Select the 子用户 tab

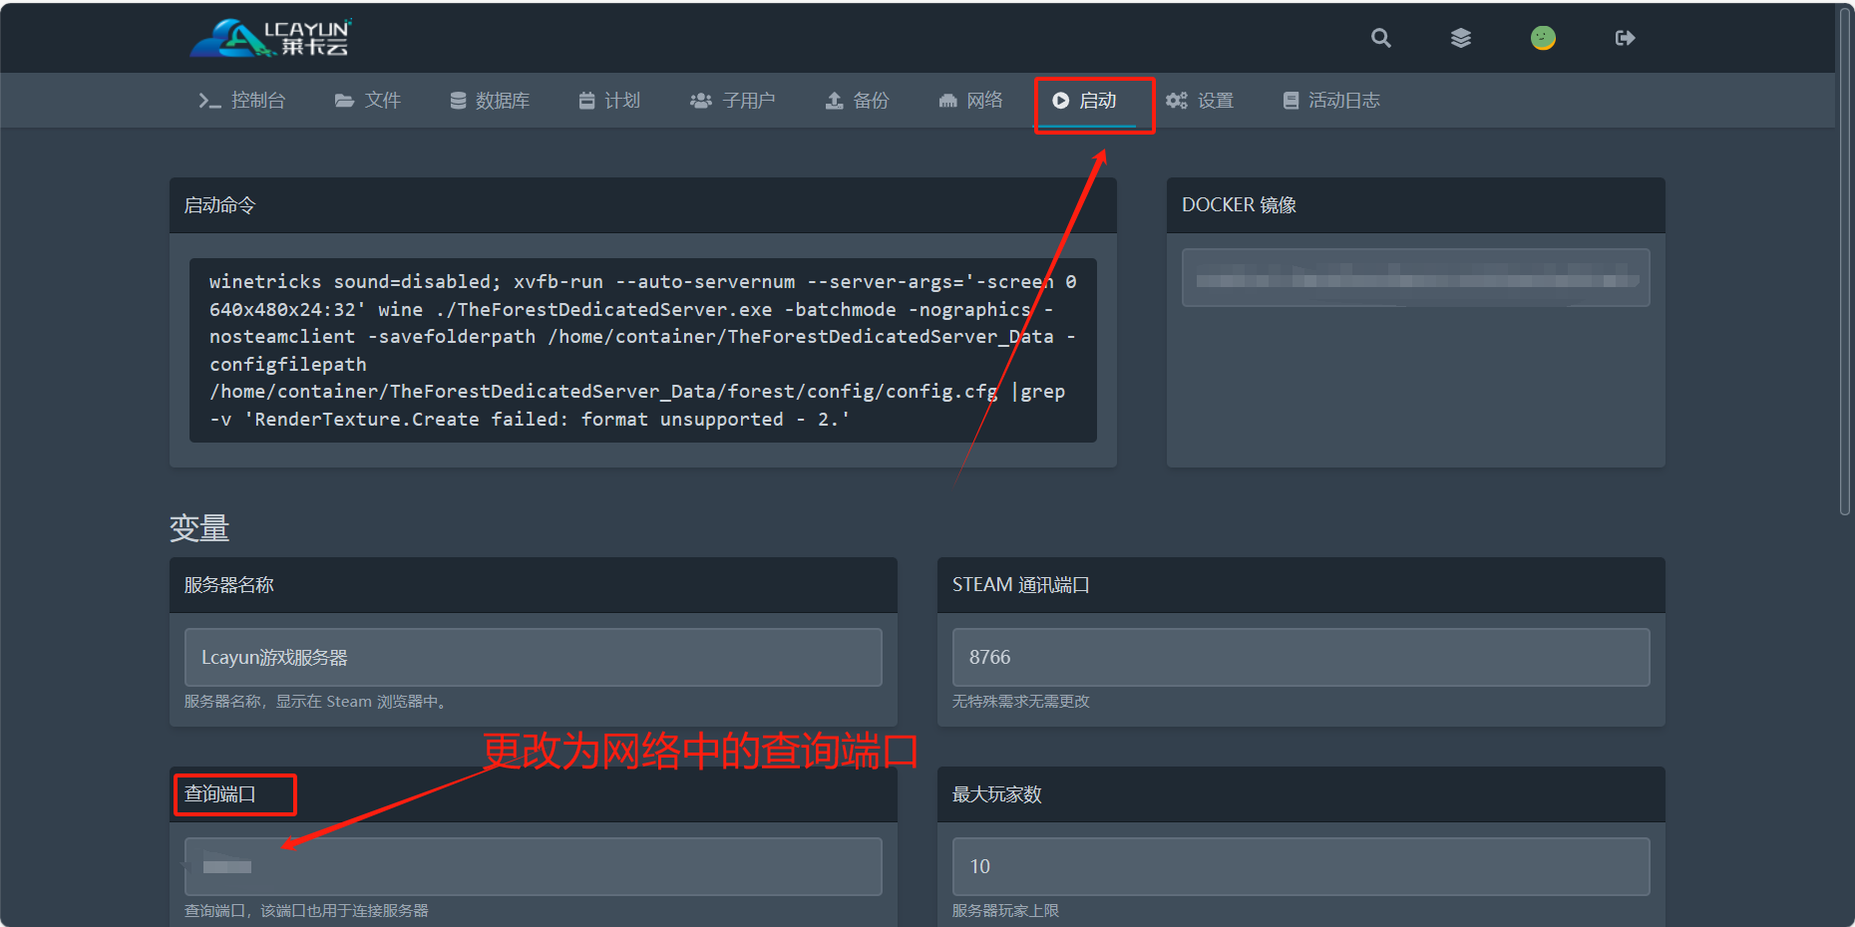732,101
